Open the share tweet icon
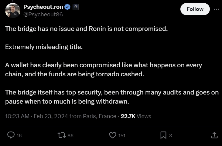The width and height of the screenshot is (222, 146). (214, 135)
